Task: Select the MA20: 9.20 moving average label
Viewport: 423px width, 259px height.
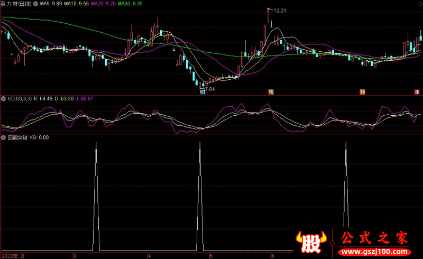Action: [103, 4]
